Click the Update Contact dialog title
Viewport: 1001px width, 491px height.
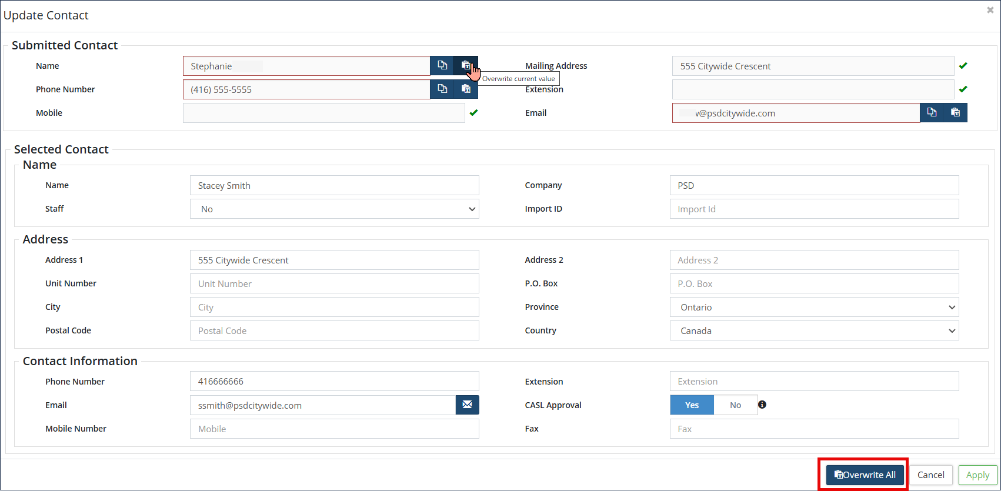click(x=46, y=15)
